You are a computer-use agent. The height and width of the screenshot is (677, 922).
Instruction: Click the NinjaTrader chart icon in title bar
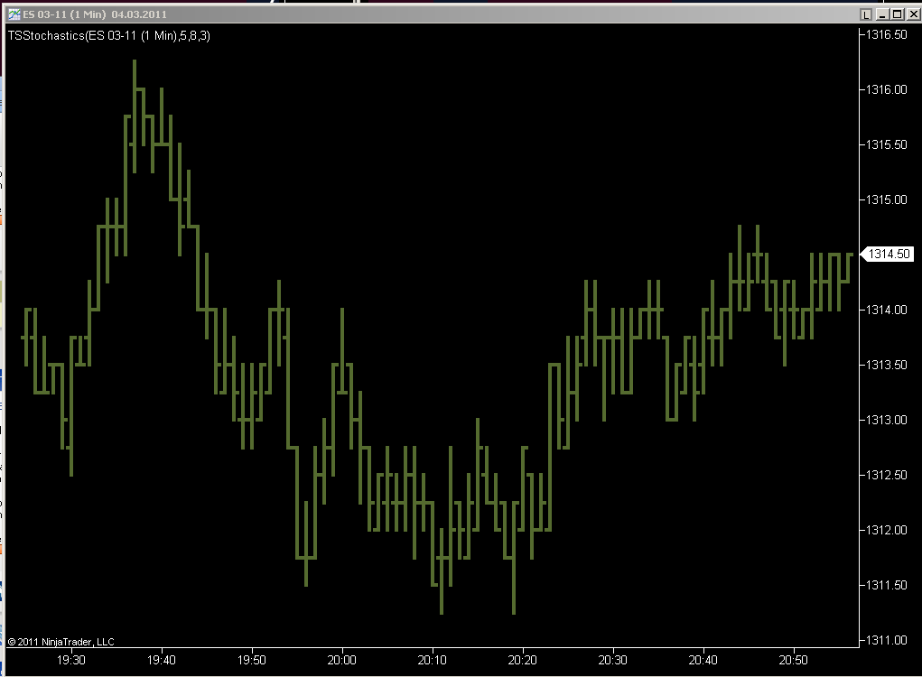click(14, 14)
